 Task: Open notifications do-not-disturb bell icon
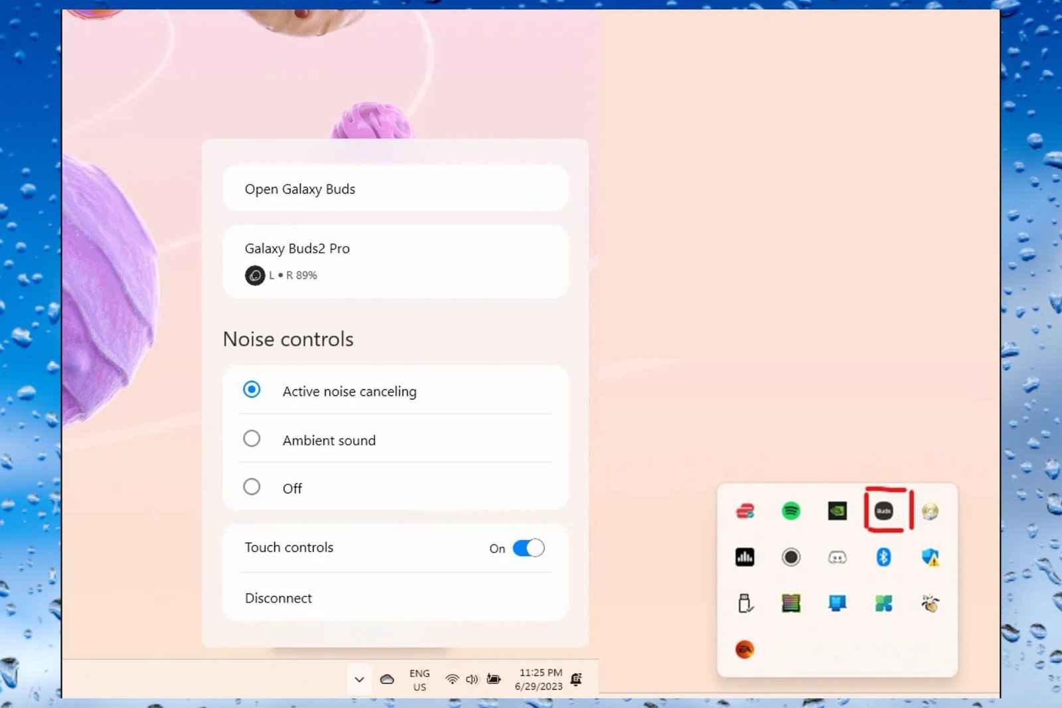point(576,679)
